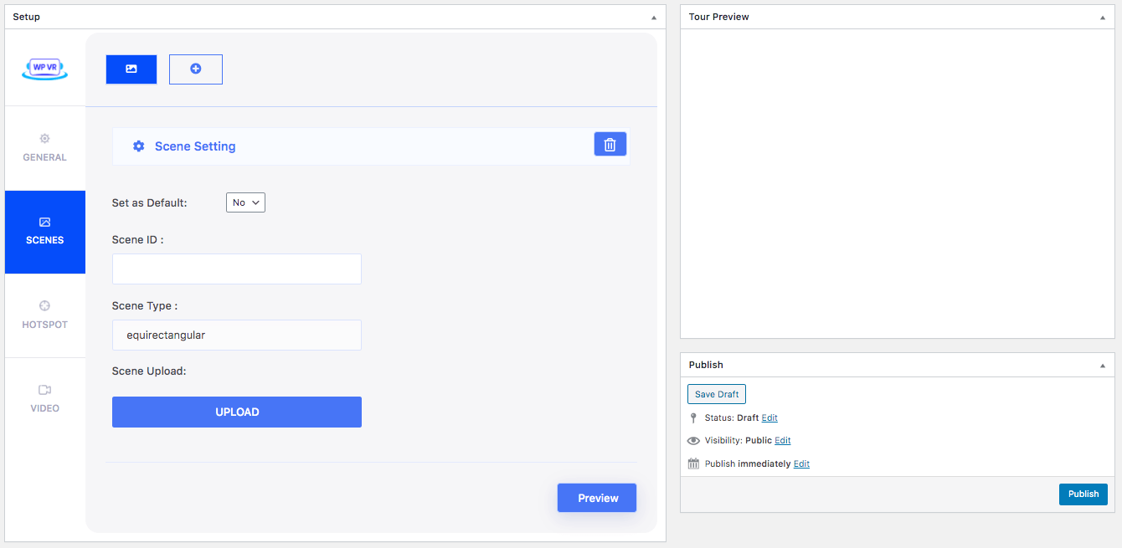Open the General tab
The width and height of the screenshot is (1122, 548).
coord(45,148)
